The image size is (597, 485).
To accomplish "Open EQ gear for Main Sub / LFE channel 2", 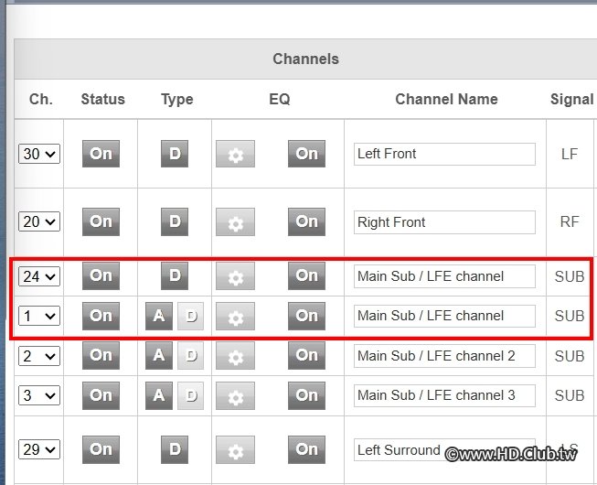I will (235, 356).
